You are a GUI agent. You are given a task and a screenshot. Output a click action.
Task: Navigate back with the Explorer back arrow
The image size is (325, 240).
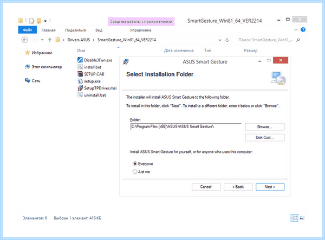click(25, 40)
